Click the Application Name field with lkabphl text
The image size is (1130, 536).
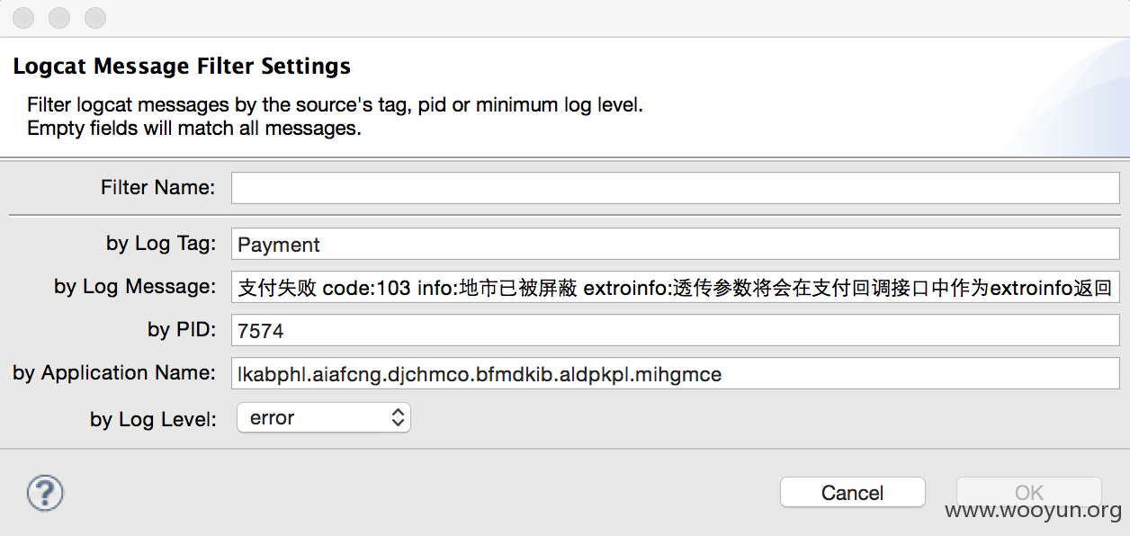point(675,373)
